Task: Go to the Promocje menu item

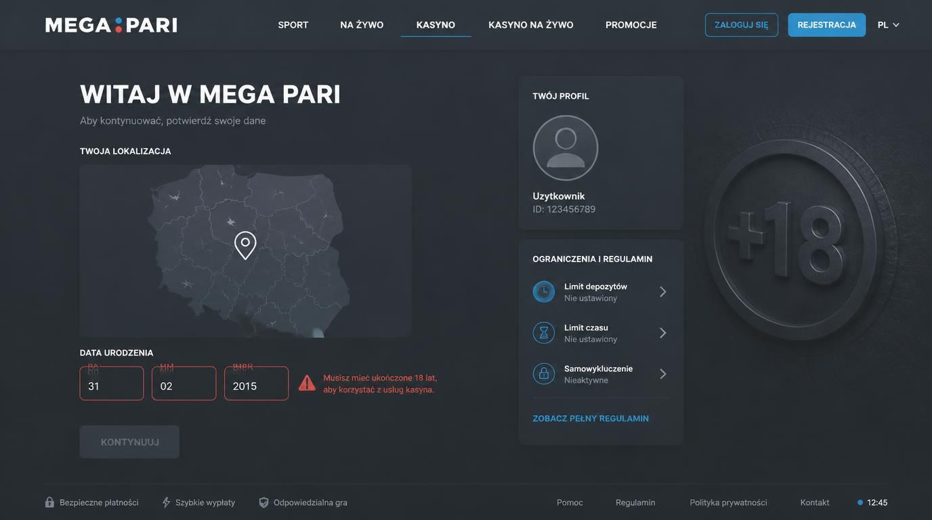Action: (x=631, y=25)
